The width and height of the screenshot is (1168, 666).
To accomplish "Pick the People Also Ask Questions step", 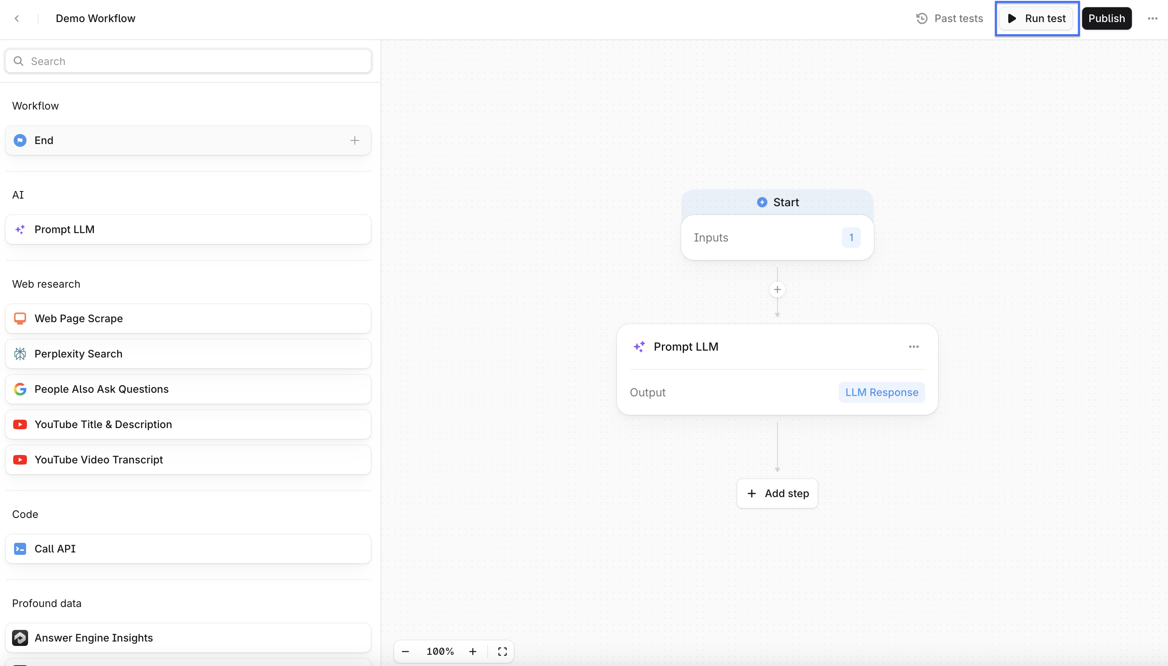I will pos(187,389).
